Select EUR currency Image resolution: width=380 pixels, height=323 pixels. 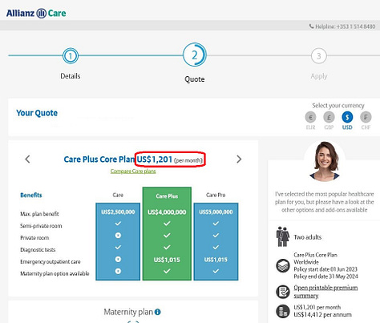tap(310, 117)
